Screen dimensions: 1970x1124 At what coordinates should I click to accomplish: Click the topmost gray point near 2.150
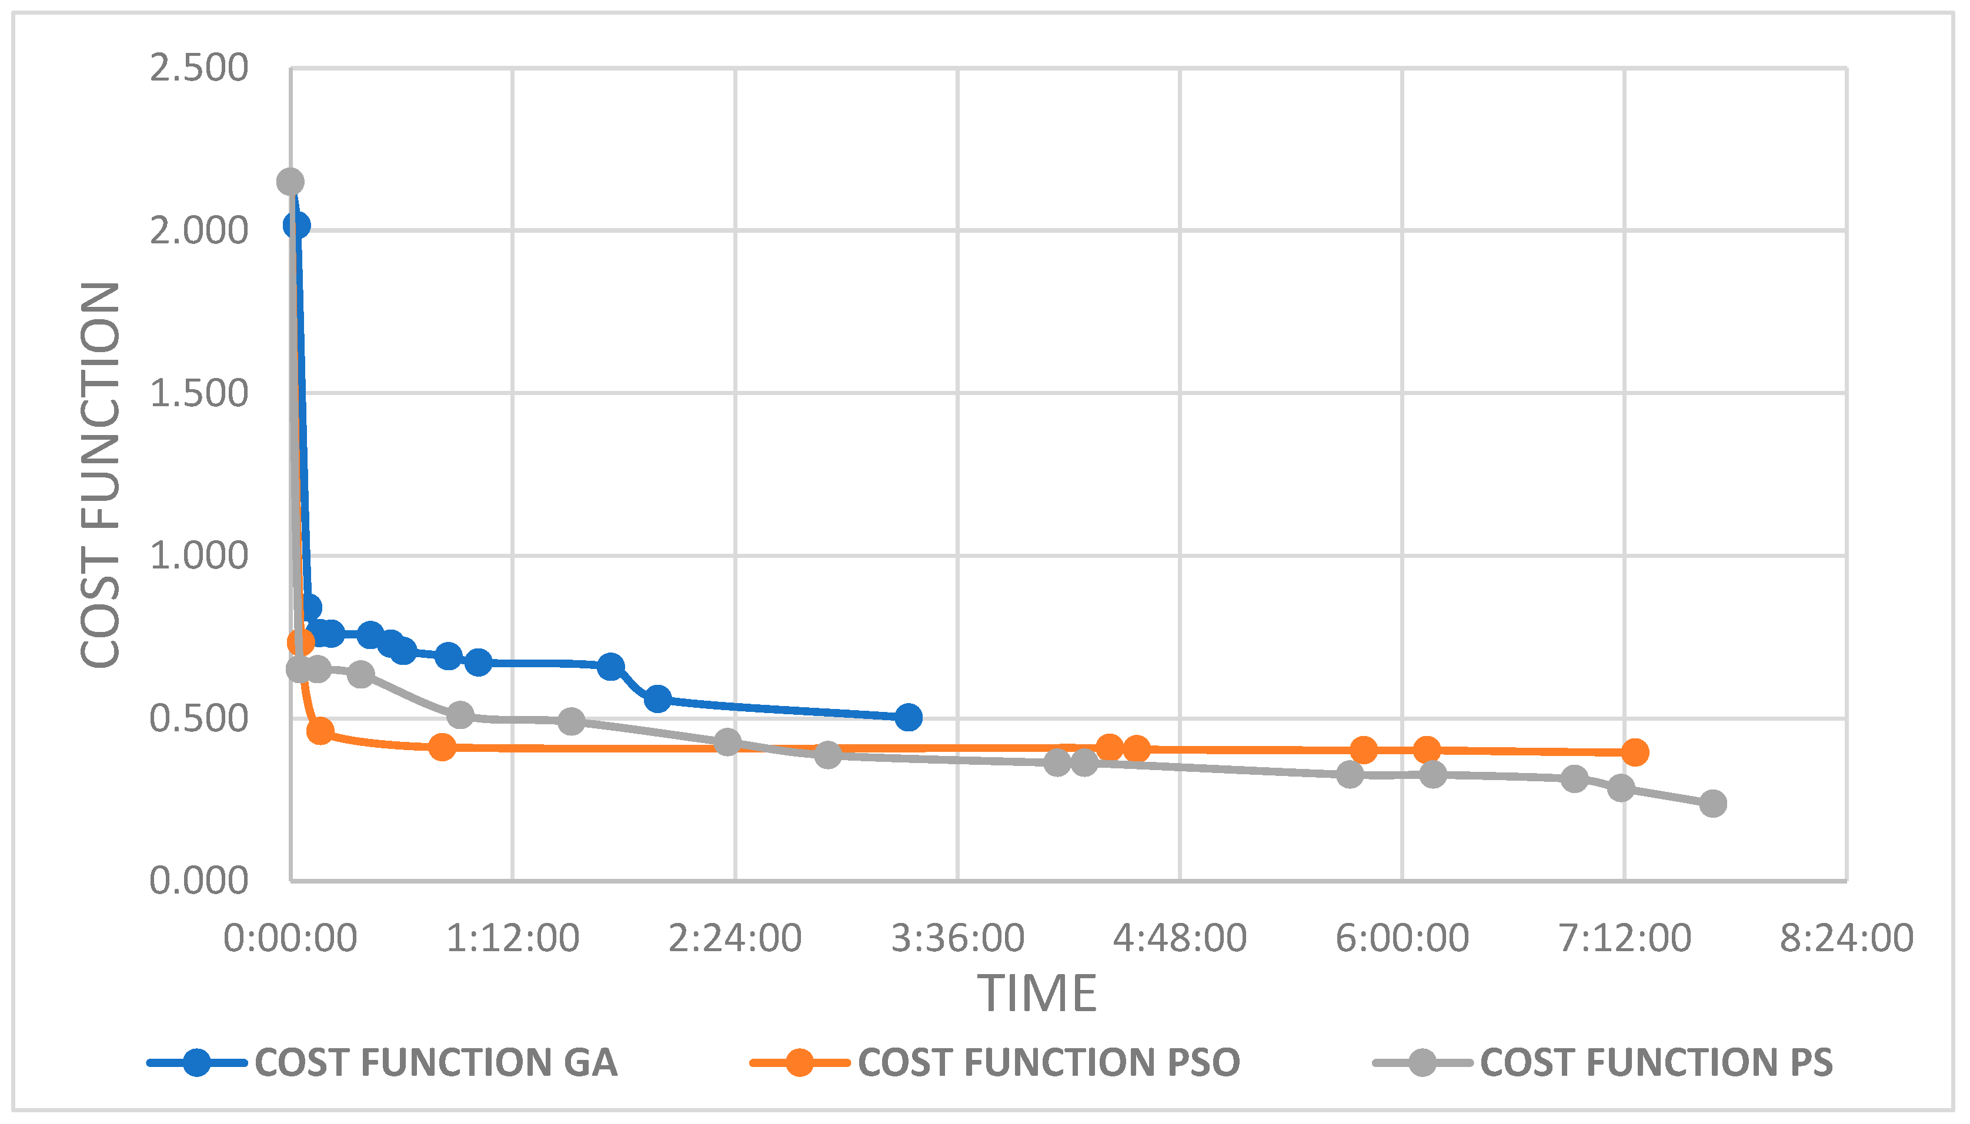289,182
